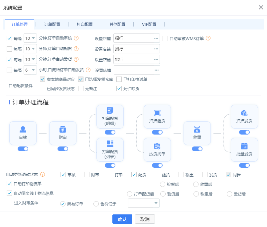Click the 按货找单 step icon
The width and height of the screenshot is (267, 227).
pyautogui.click(x=157, y=146)
